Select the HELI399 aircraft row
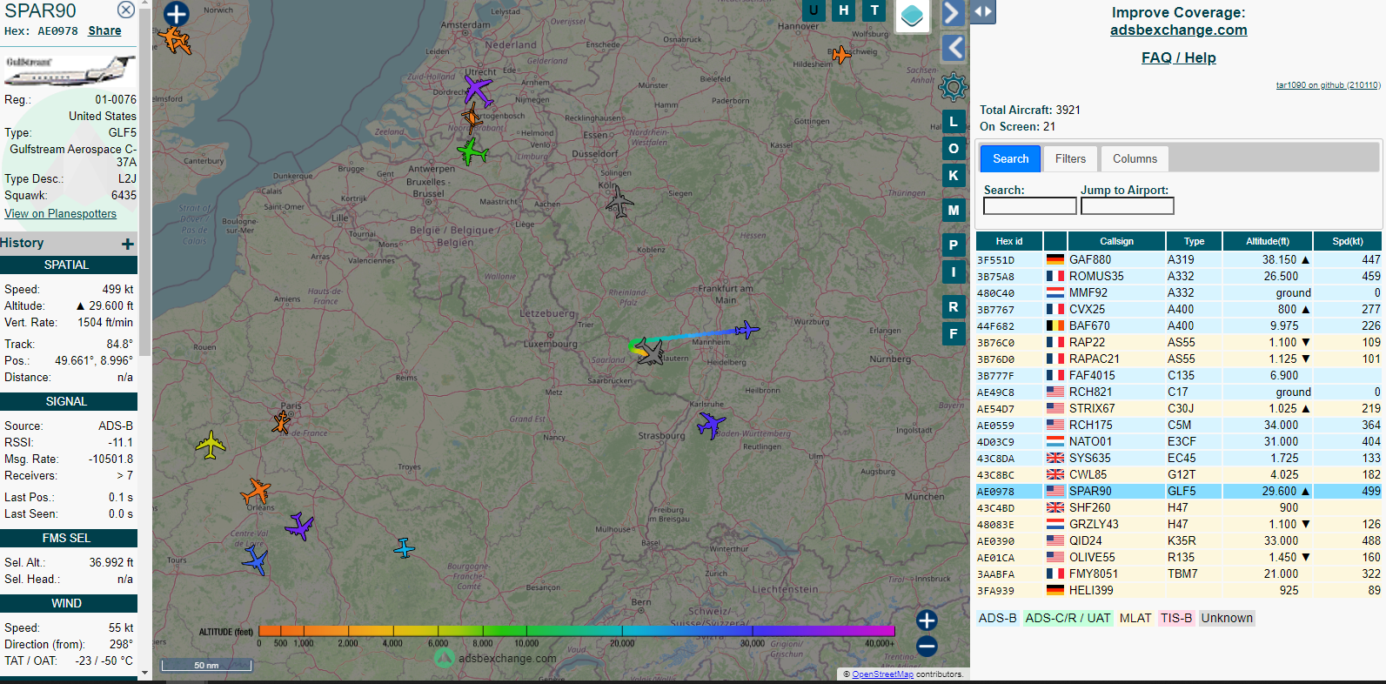 1179,590
